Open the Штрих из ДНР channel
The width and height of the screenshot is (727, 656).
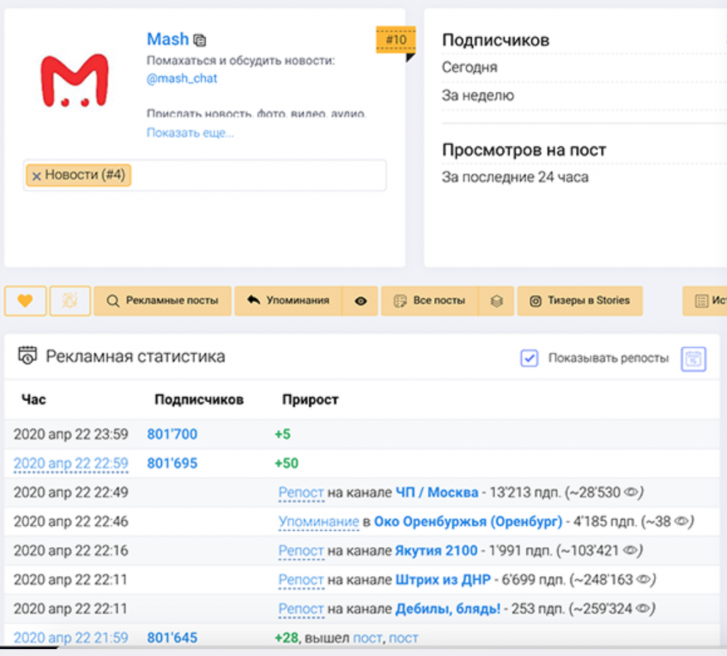point(443,580)
